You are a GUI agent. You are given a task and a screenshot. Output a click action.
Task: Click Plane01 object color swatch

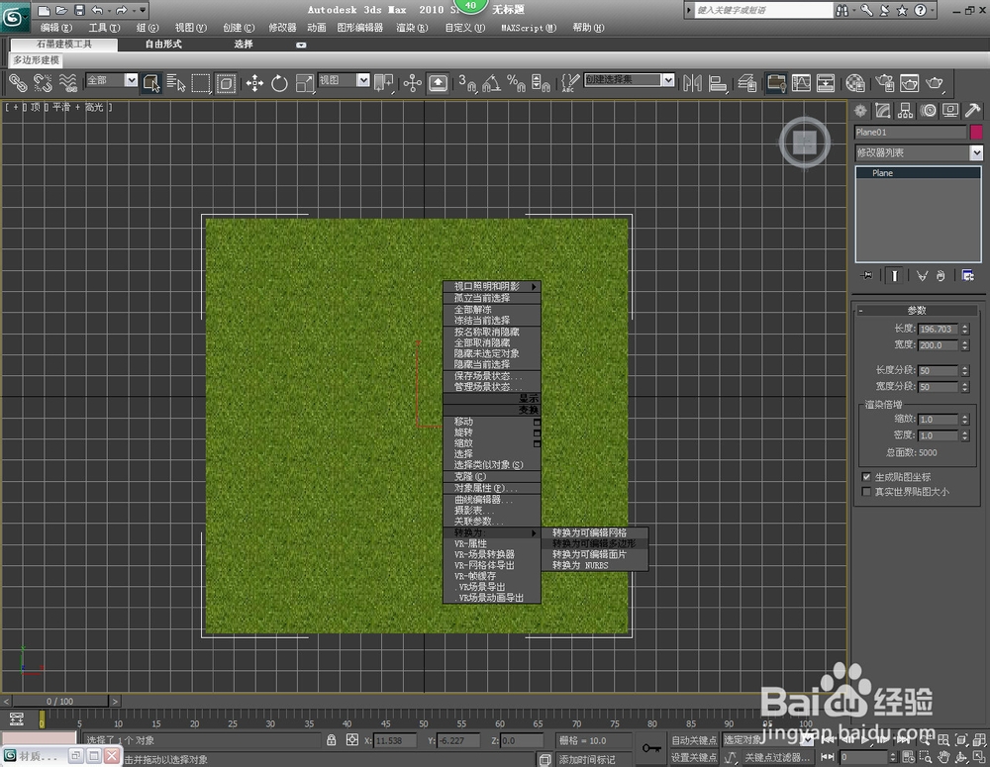(x=976, y=132)
